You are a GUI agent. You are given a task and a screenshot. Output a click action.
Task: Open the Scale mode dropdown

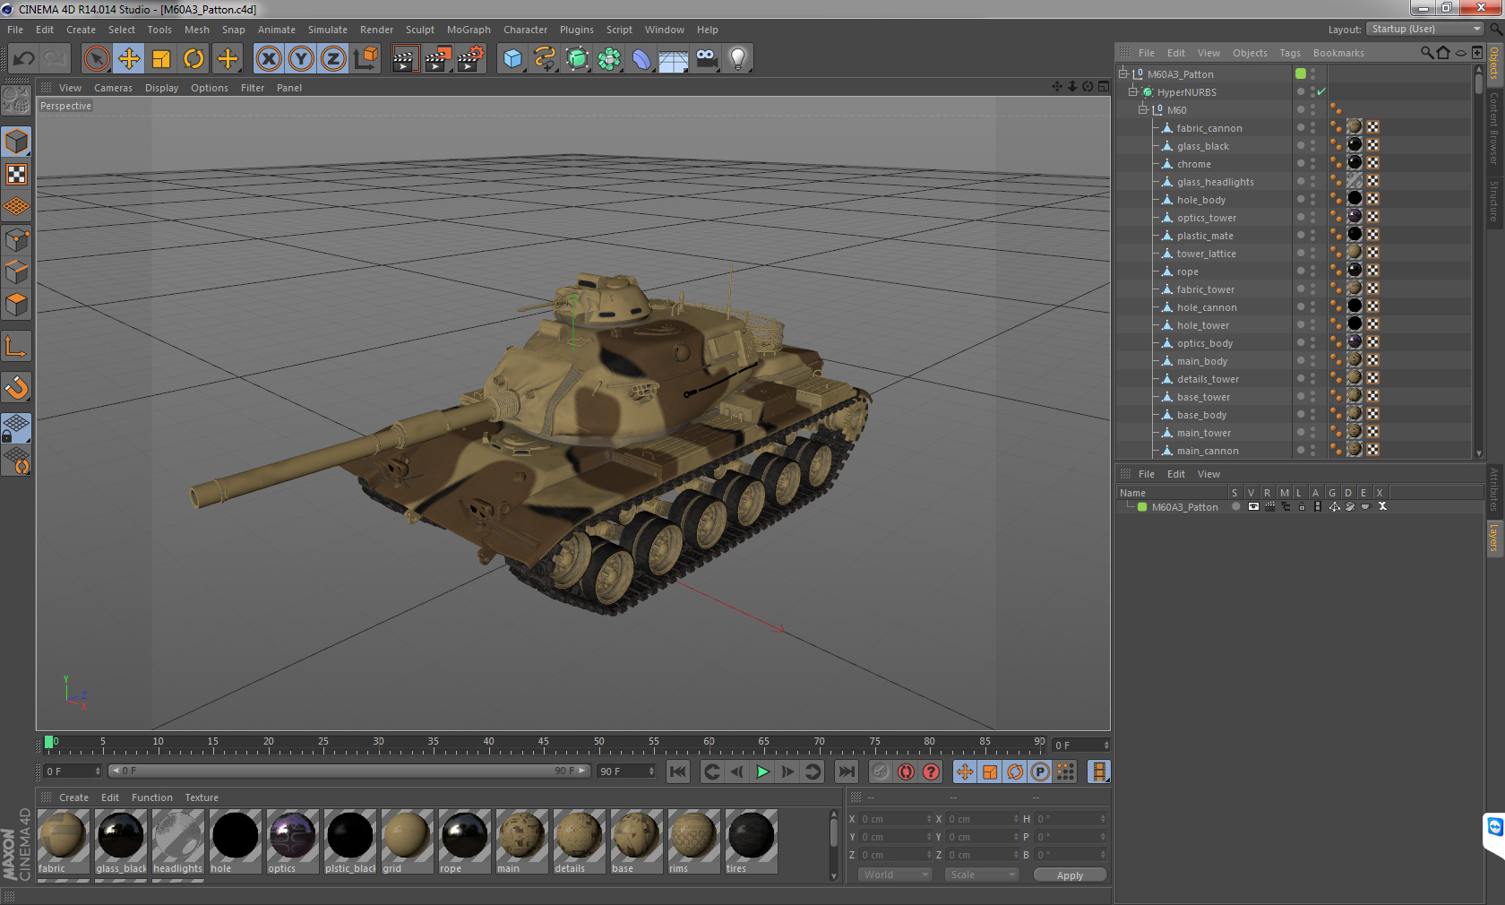pyautogui.click(x=982, y=875)
